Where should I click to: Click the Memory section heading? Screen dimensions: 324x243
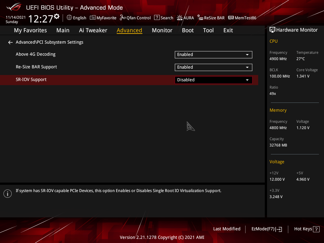pos(278,110)
